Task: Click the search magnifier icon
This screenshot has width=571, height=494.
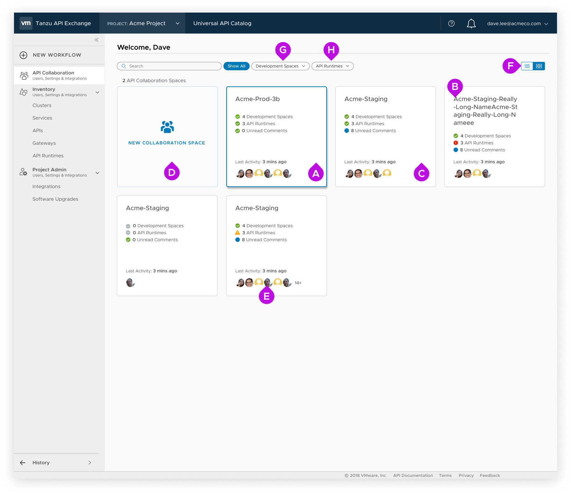Action: point(124,66)
